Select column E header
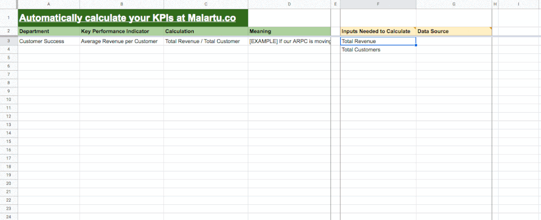 coord(335,4)
